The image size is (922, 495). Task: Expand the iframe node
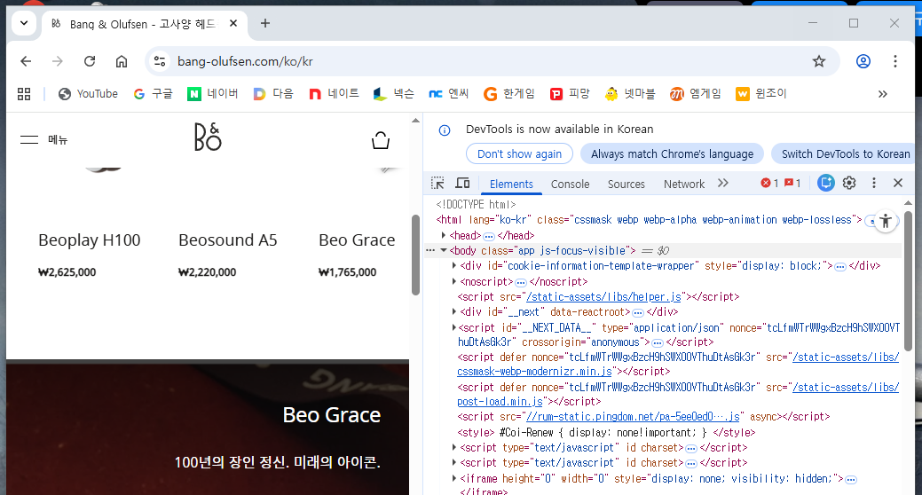click(454, 478)
